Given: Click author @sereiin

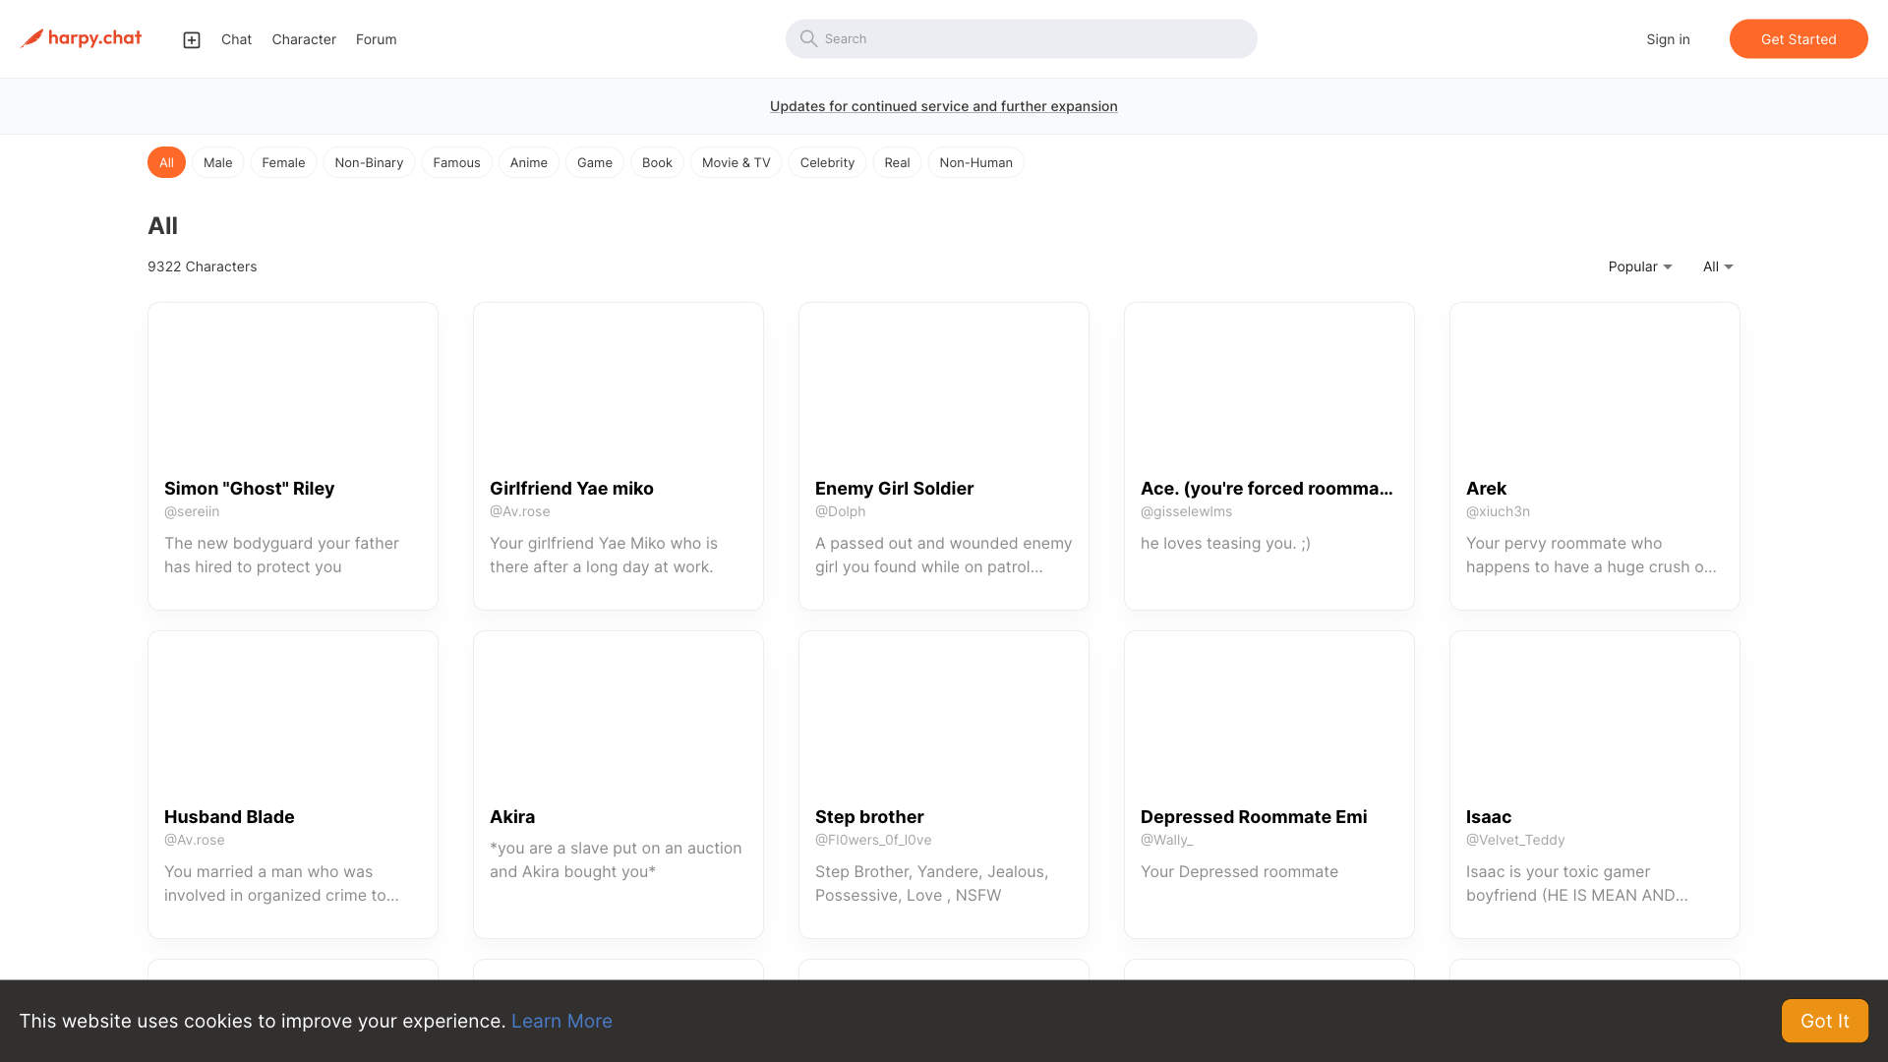Looking at the screenshot, I should [x=192, y=511].
